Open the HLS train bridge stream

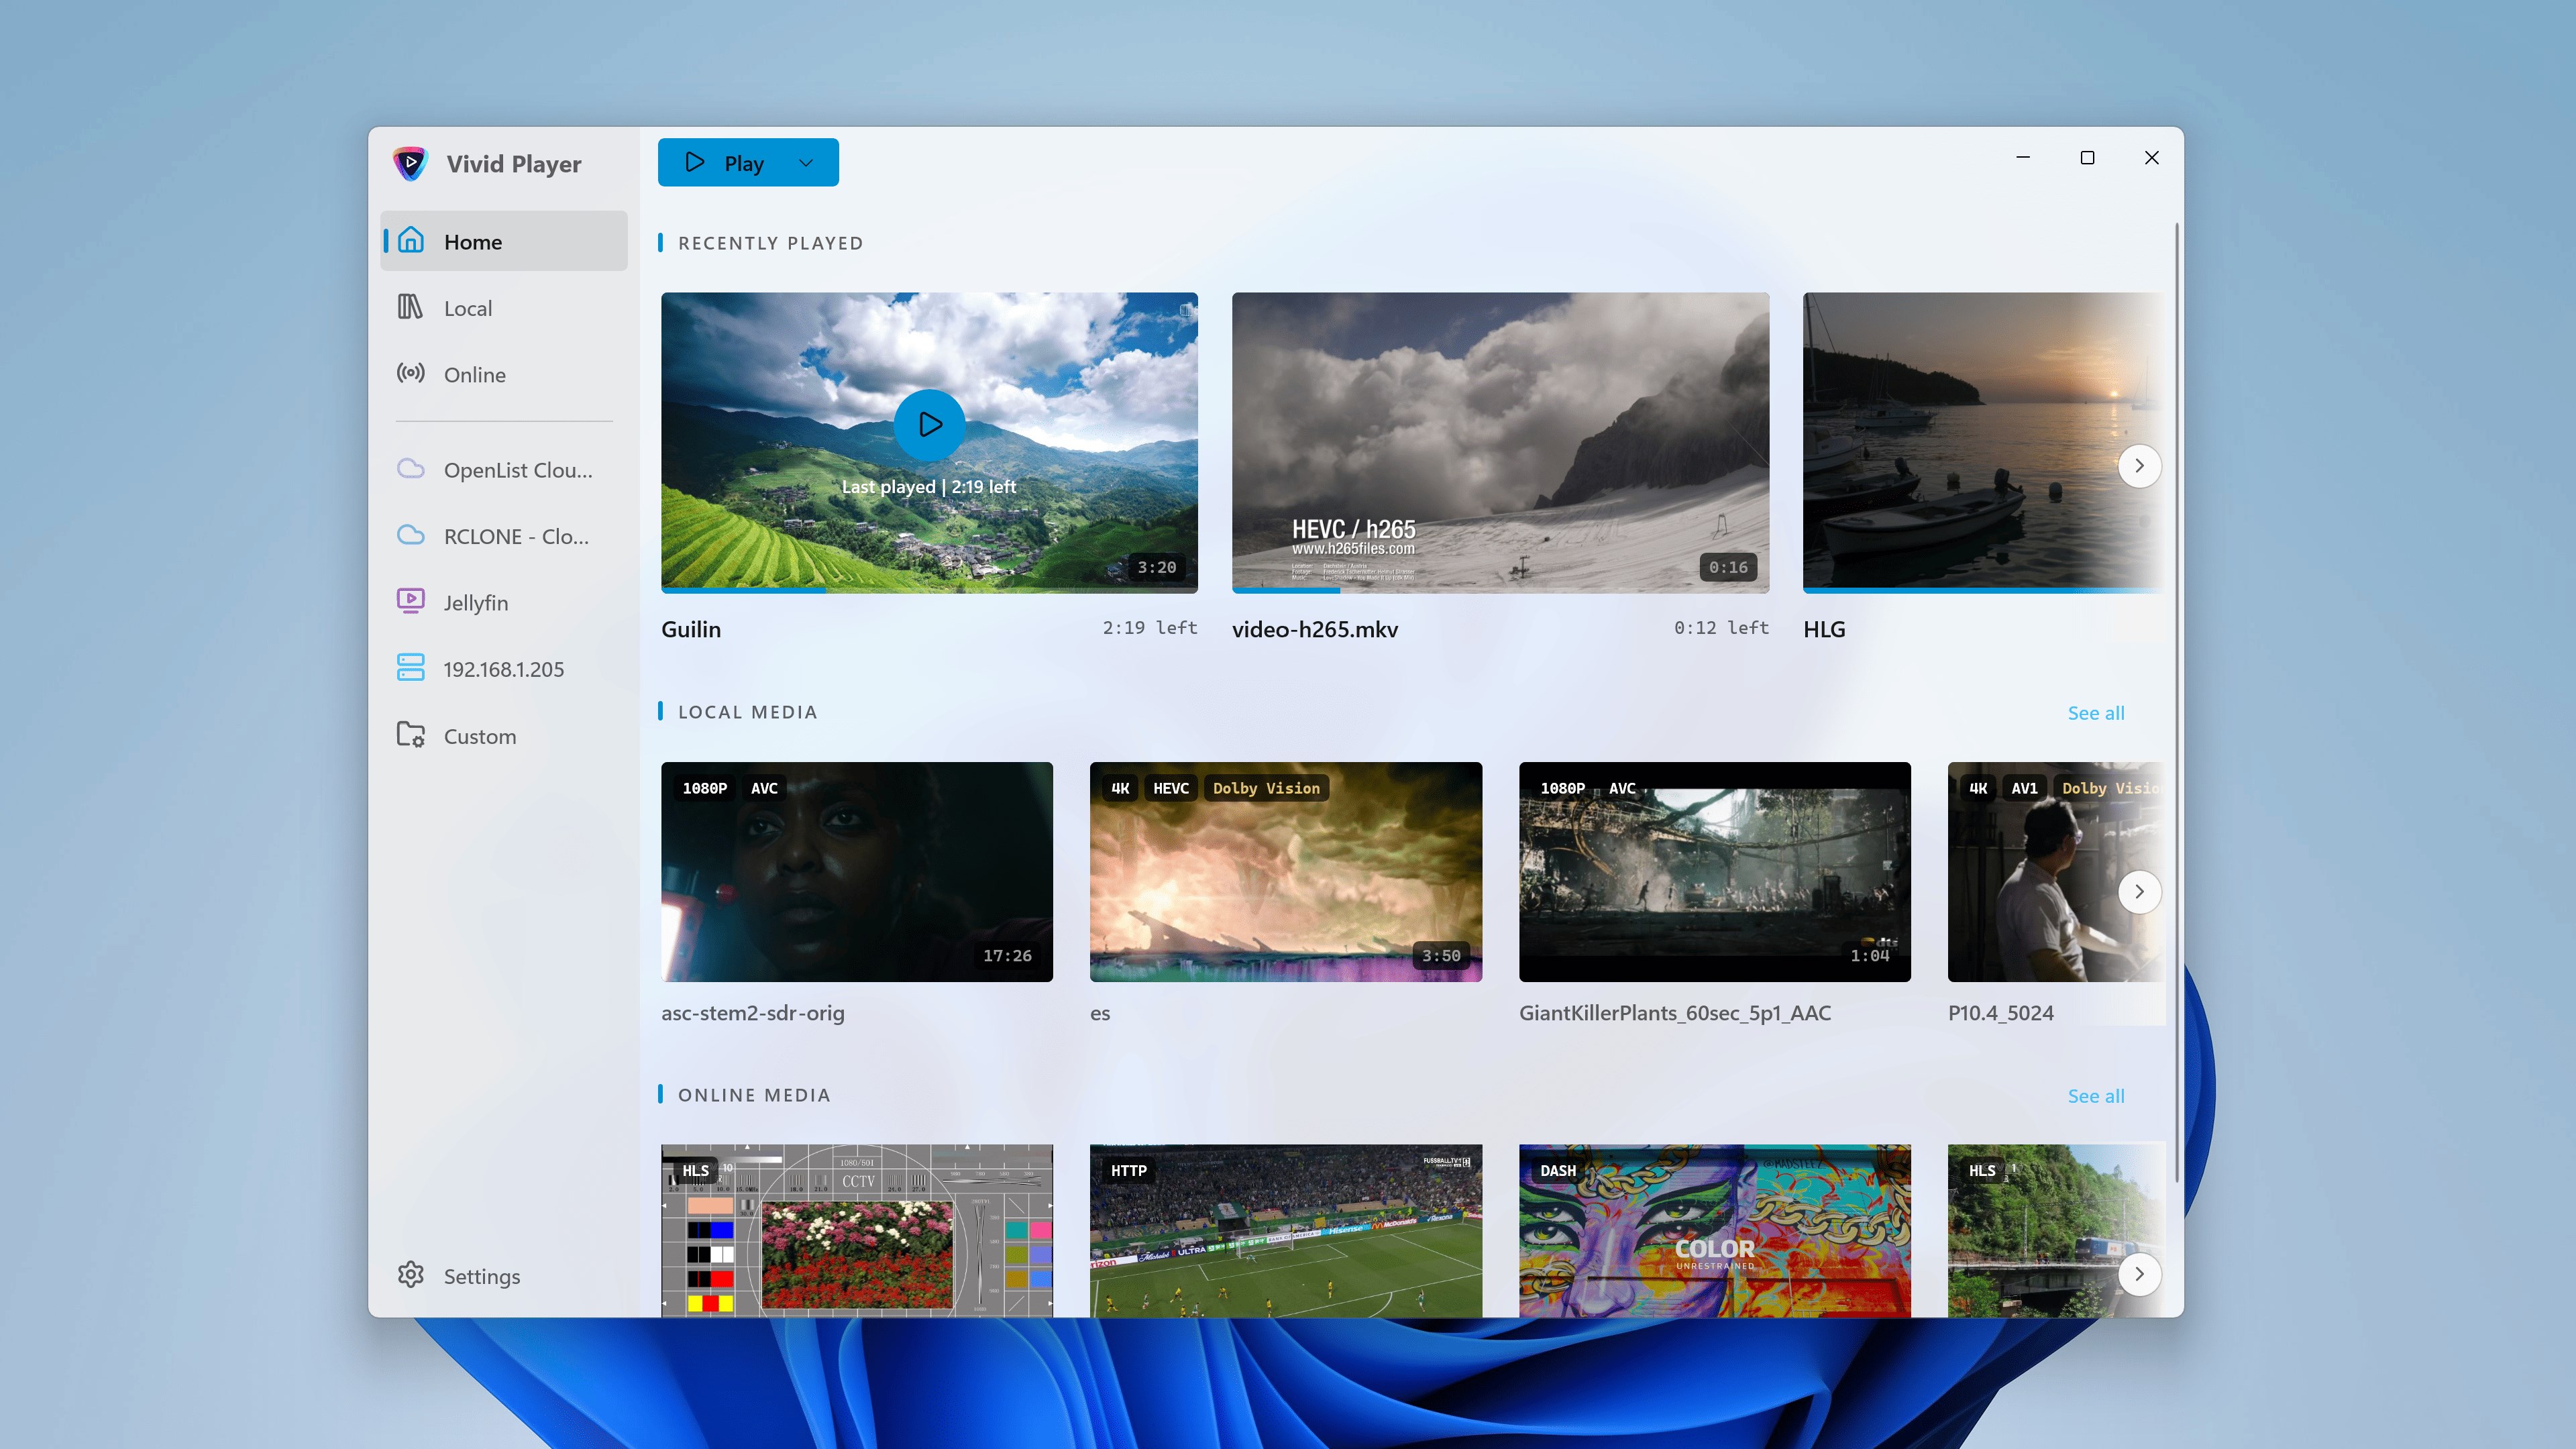point(2057,1231)
